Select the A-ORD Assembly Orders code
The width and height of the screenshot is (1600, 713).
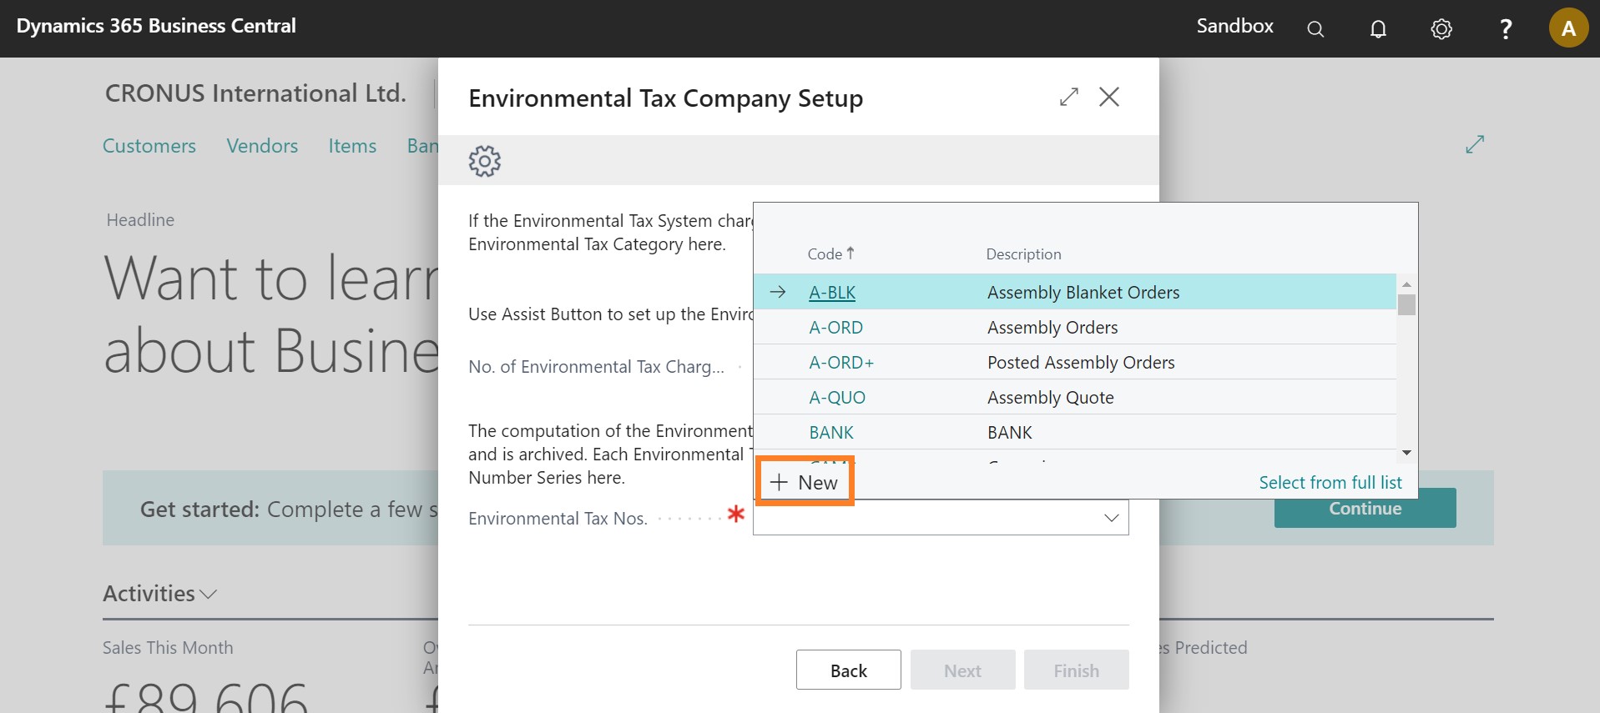click(x=835, y=328)
